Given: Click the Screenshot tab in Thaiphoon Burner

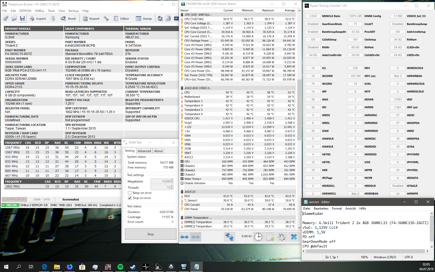Looking at the screenshot, I should [x=71, y=199].
